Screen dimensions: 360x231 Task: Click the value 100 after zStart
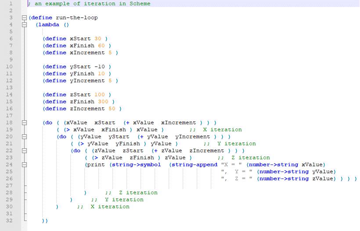coord(99,94)
